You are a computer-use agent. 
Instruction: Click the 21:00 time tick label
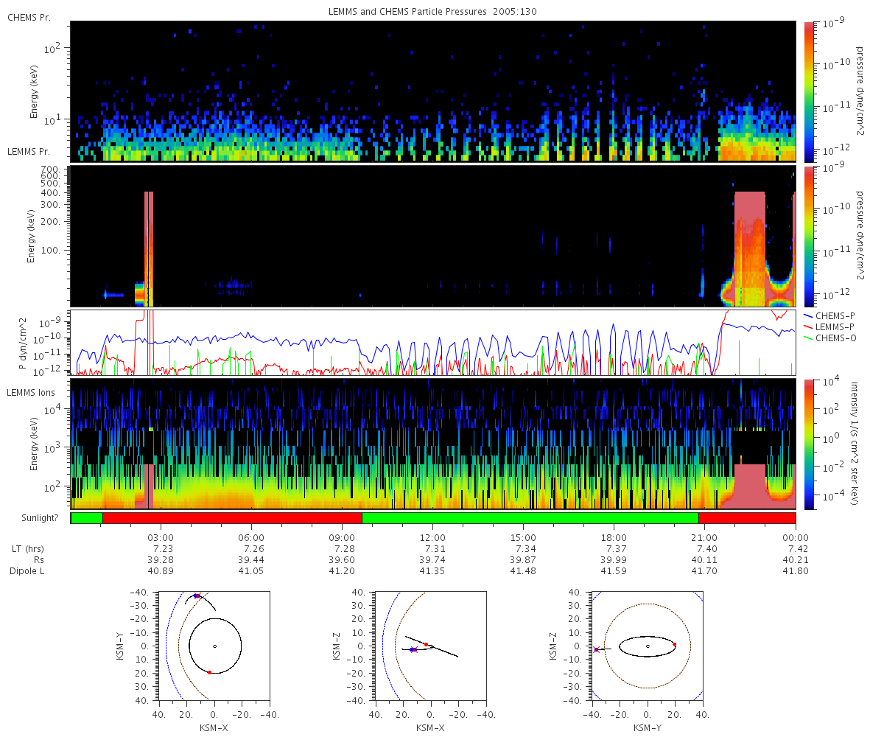click(x=704, y=538)
